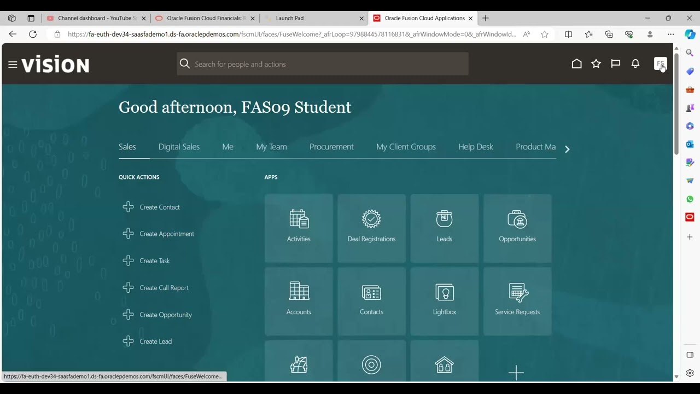Click Create Contact quick action
Image resolution: width=700 pixels, height=394 pixels.
pos(160,207)
